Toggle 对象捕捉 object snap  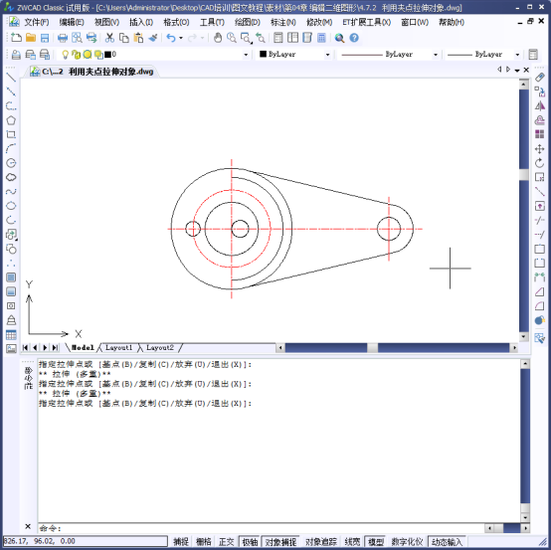coord(280,542)
